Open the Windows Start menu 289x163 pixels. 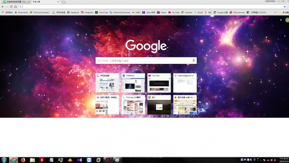pos(4,160)
